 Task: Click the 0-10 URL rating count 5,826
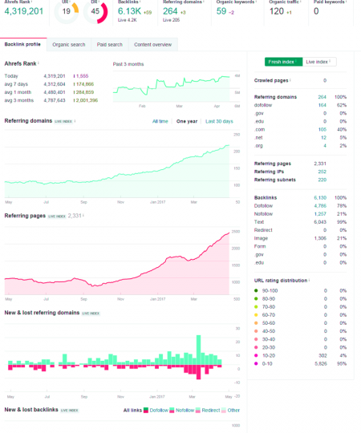pos(321,363)
